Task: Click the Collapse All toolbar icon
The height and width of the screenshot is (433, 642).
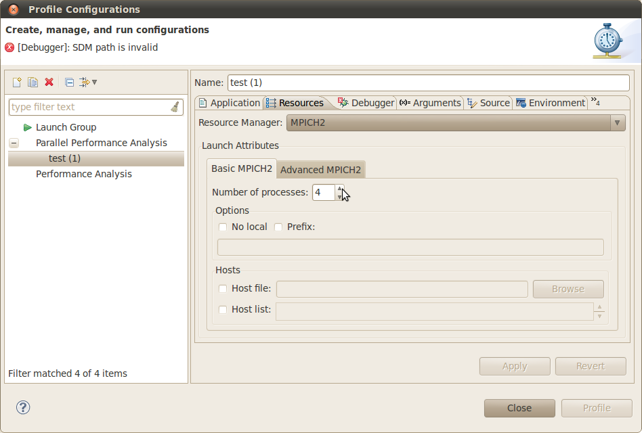Action: point(69,82)
